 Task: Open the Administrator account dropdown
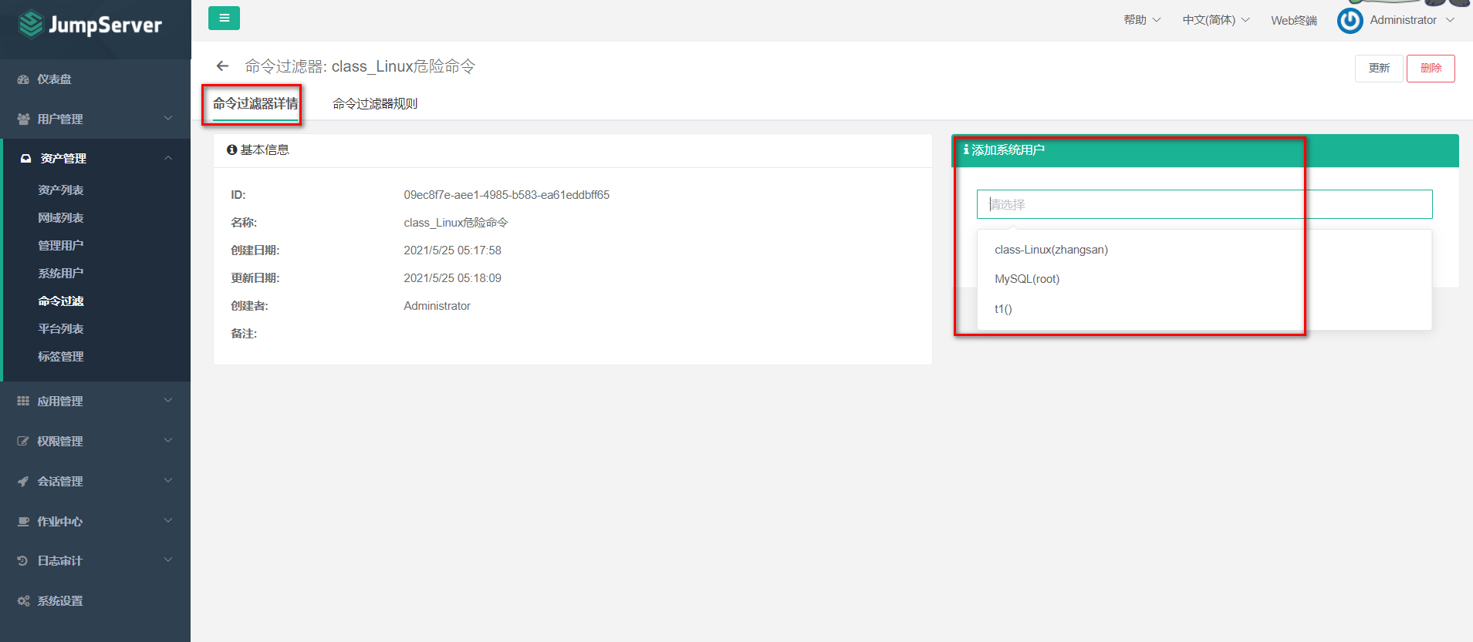(x=1411, y=20)
